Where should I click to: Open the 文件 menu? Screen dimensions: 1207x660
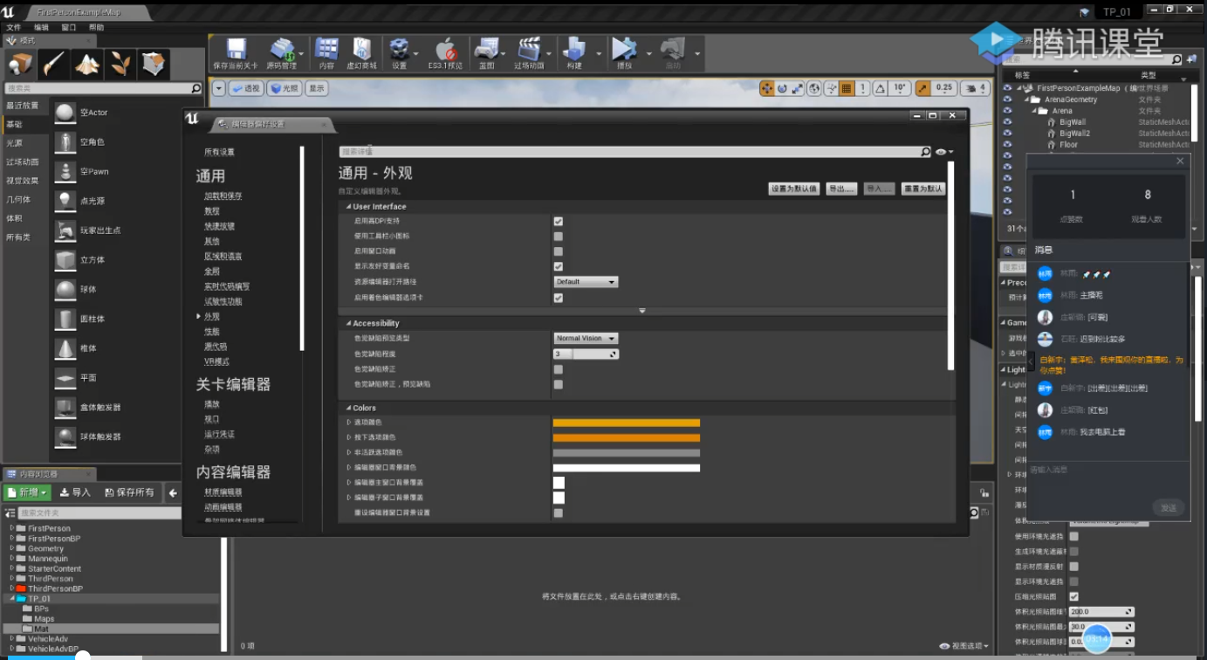pos(13,27)
